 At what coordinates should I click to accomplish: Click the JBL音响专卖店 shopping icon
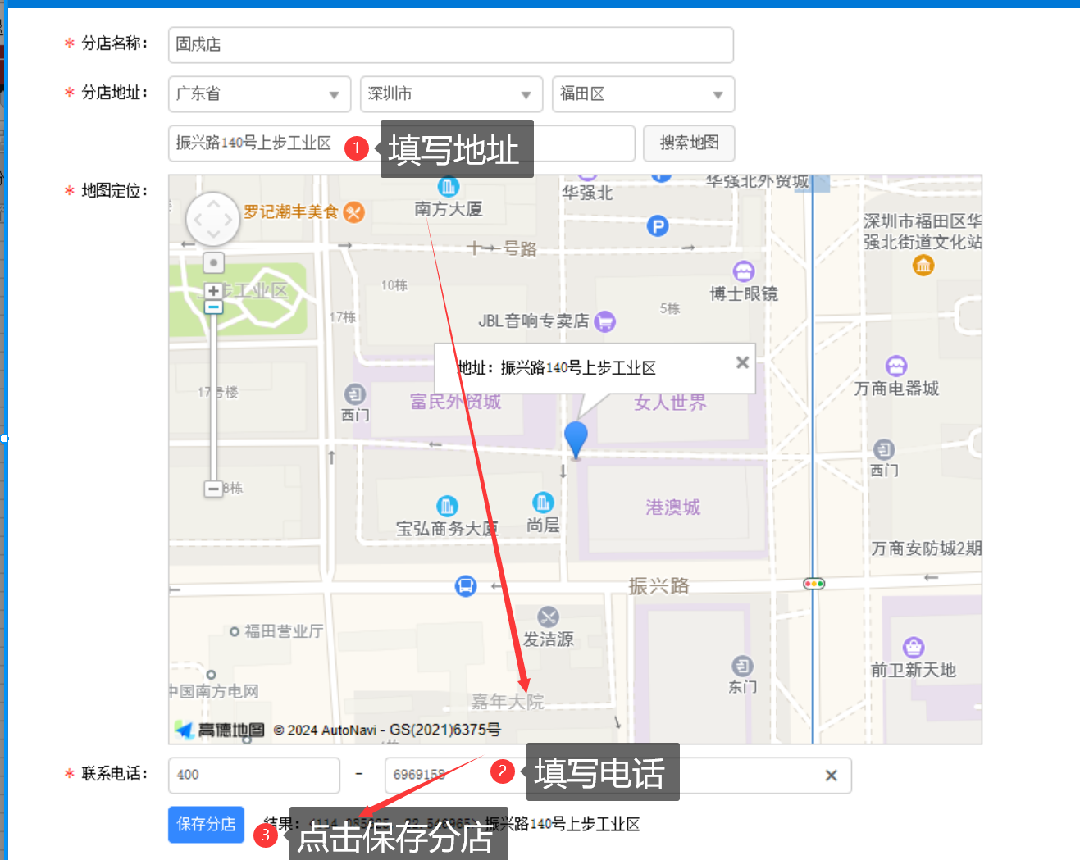(604, 321)
